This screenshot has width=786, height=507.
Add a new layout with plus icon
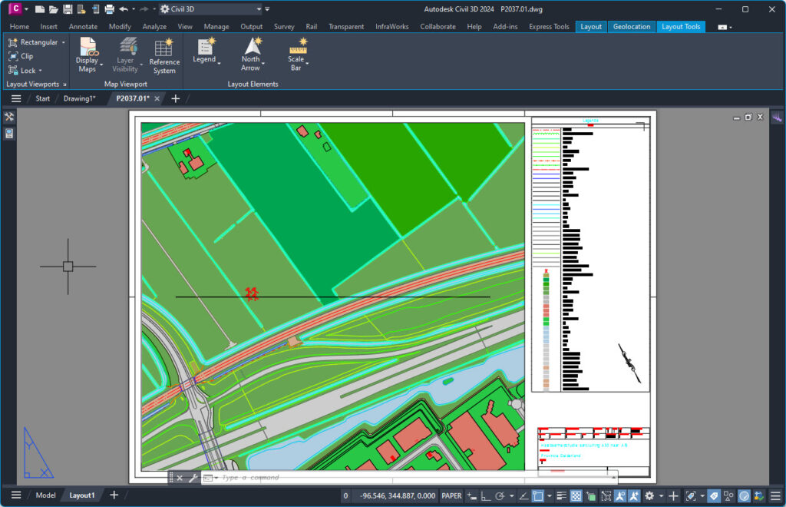[114, 495]
